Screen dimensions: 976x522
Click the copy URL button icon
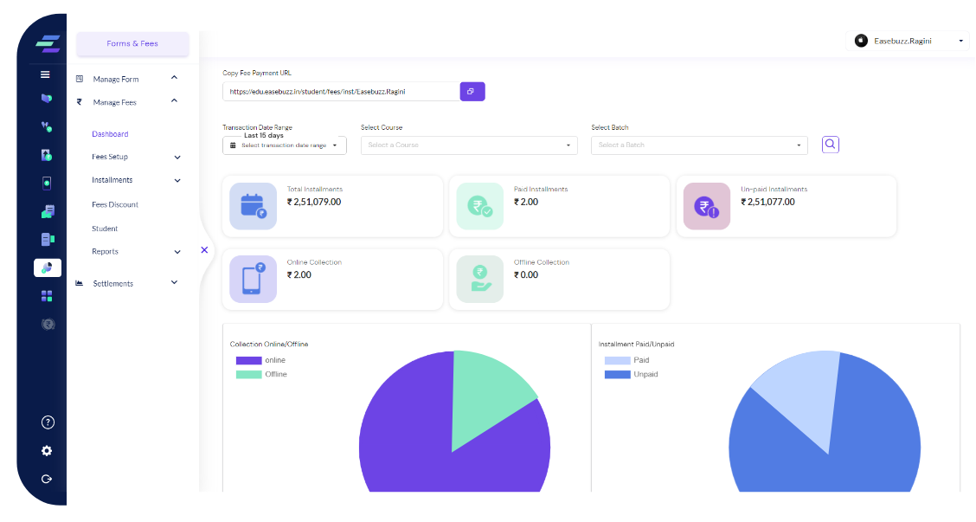pos(472,91)
